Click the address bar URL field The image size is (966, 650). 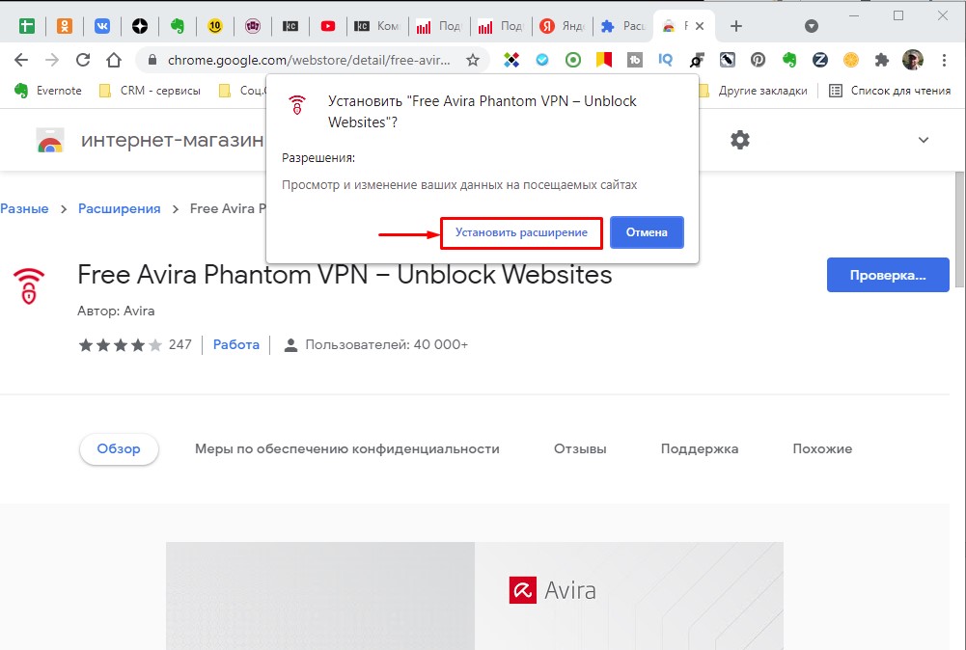point(309,60)
